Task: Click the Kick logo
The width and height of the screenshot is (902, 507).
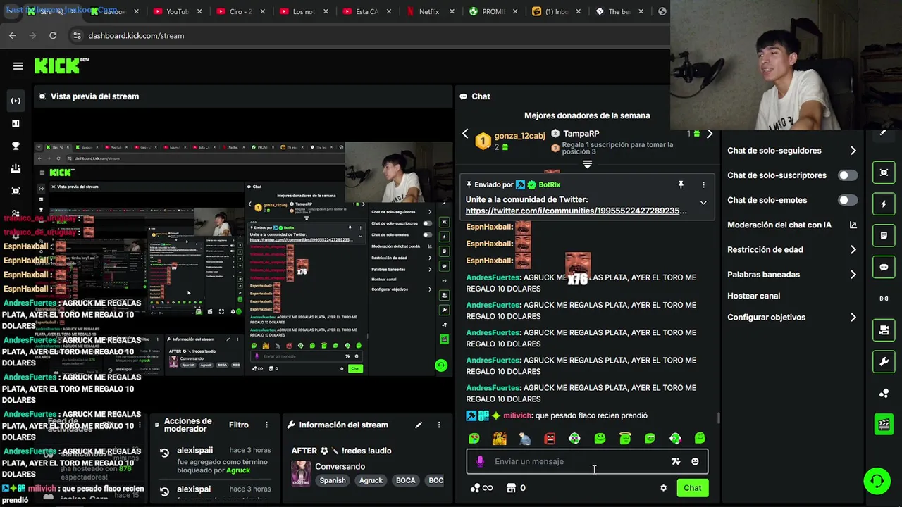Action: (x=61, y=65)
